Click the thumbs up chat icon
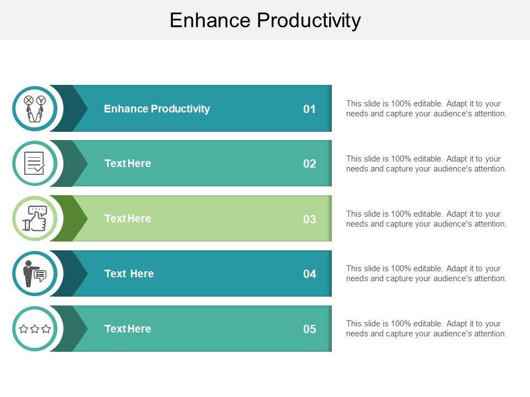Image resolution: width=530 pixels, height=397 pixels. click(34, 219)
